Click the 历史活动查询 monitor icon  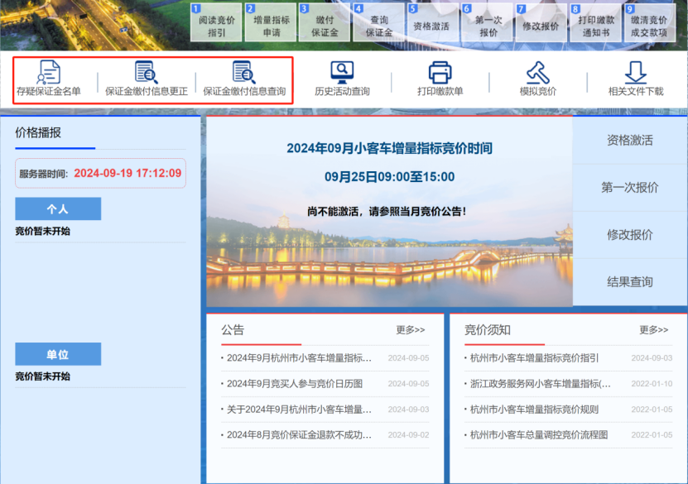342,73
